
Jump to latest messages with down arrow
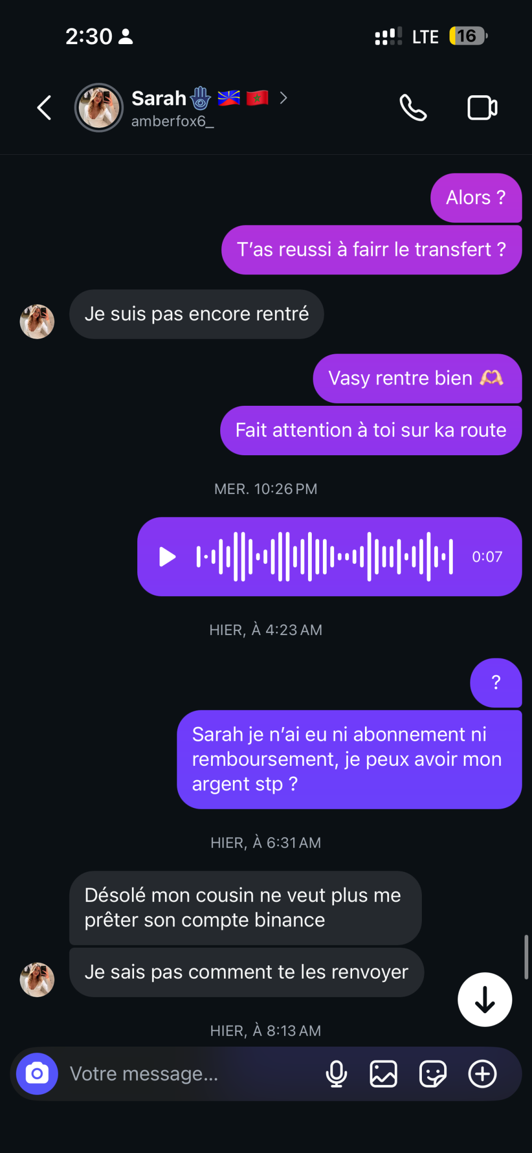pyautogui.click(x=485, y=999)
